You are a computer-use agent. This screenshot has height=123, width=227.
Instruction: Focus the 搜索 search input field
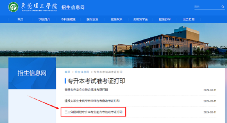point(207,7)
